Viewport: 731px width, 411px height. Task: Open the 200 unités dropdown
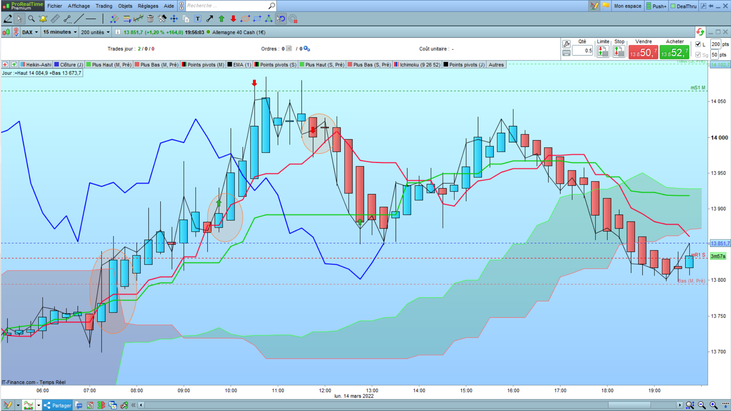(x=108, y=32)
